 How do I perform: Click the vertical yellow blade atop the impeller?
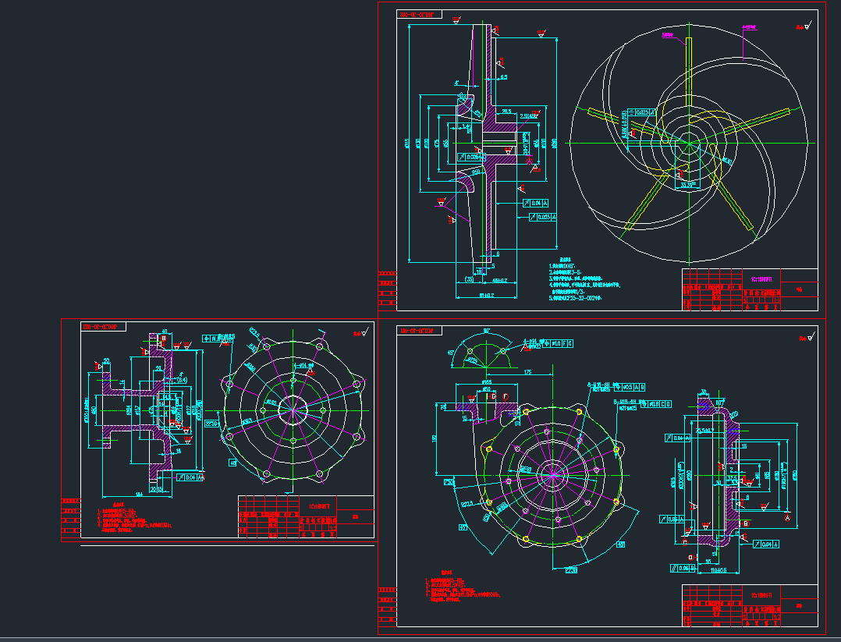coord(689,62)
